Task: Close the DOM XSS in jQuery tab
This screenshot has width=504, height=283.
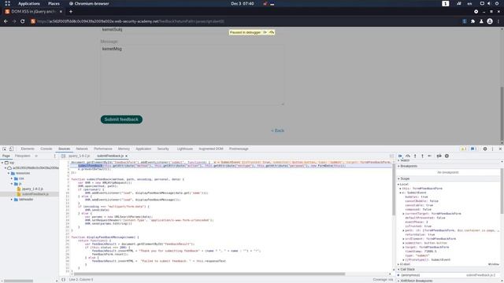Action: point(61,12)
